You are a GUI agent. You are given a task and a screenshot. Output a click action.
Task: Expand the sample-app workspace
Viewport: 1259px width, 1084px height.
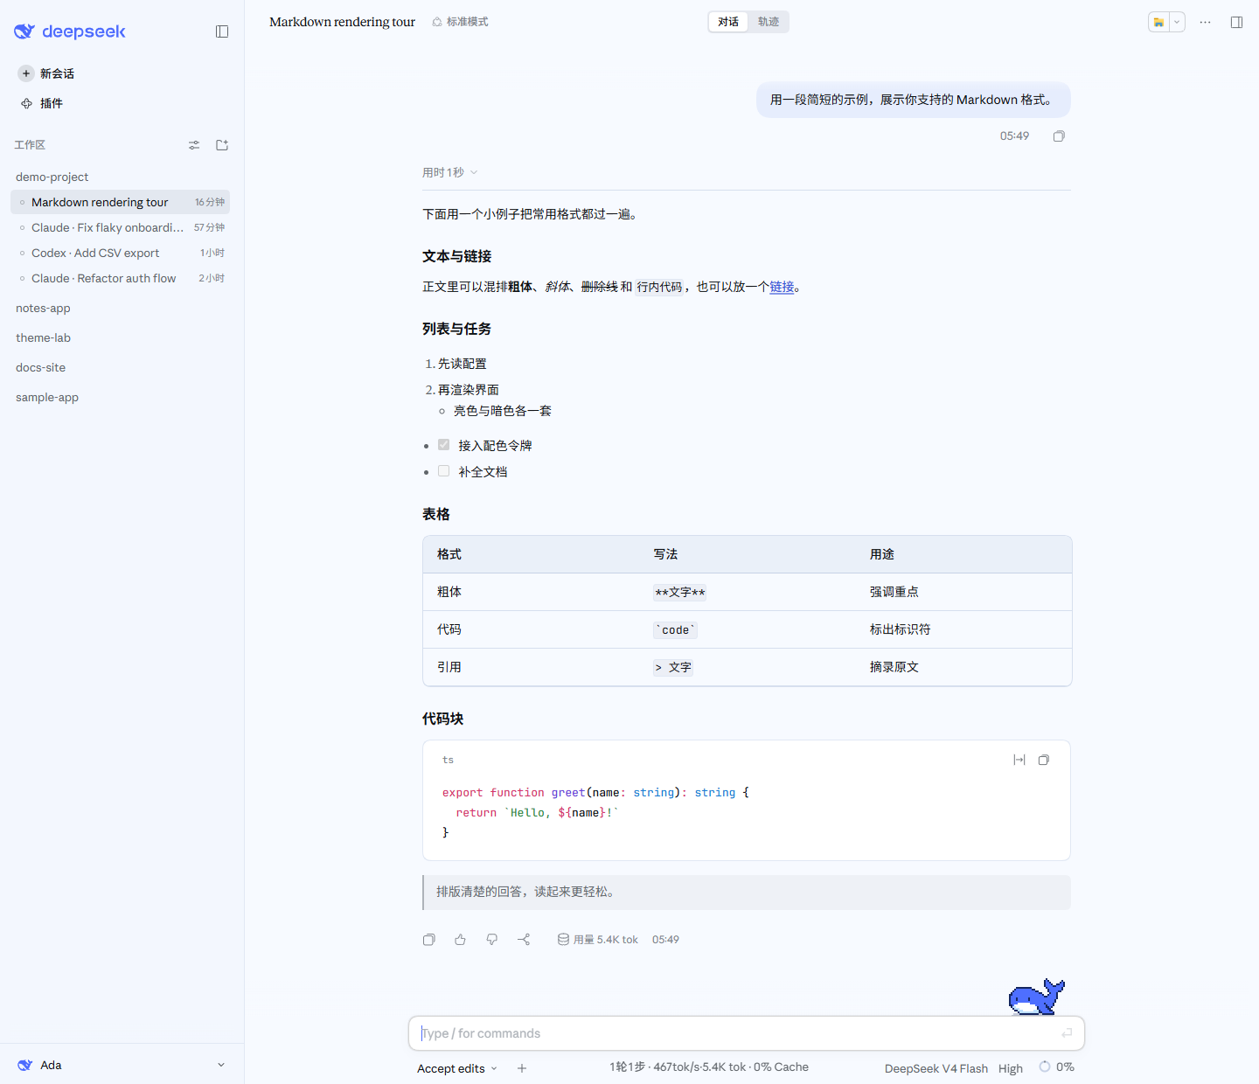[x=47, y=397]
